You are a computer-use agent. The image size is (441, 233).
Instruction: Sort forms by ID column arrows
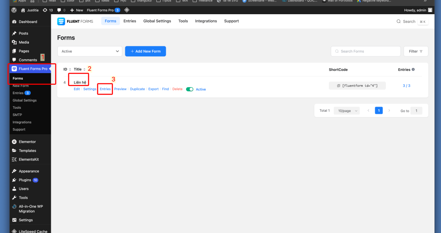pyautogui.click(x=70, y=69)
